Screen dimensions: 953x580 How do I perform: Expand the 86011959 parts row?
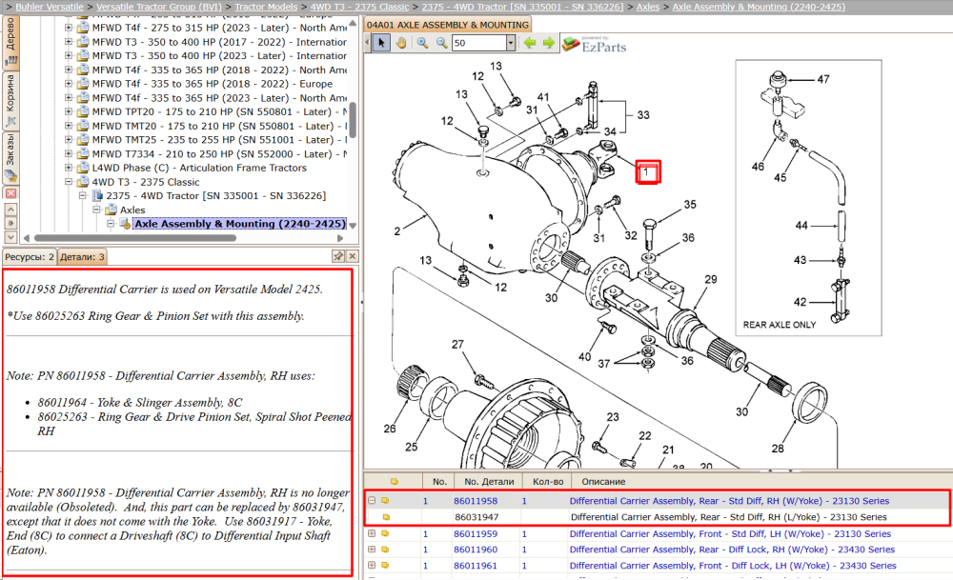coord(372,533)
